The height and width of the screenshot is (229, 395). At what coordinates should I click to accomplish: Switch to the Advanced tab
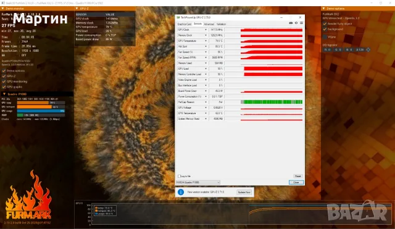coord(209,24)
